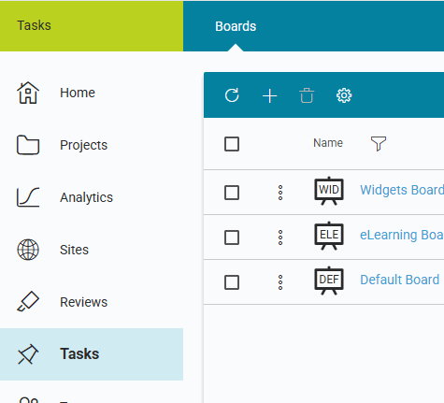Check the eLearning Board row checkbox
The height and width of the screenshot is (403, 444).
(232, 237)
